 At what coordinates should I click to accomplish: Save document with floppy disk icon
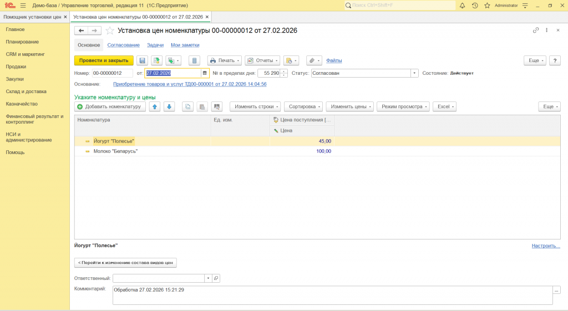[142, 60]
